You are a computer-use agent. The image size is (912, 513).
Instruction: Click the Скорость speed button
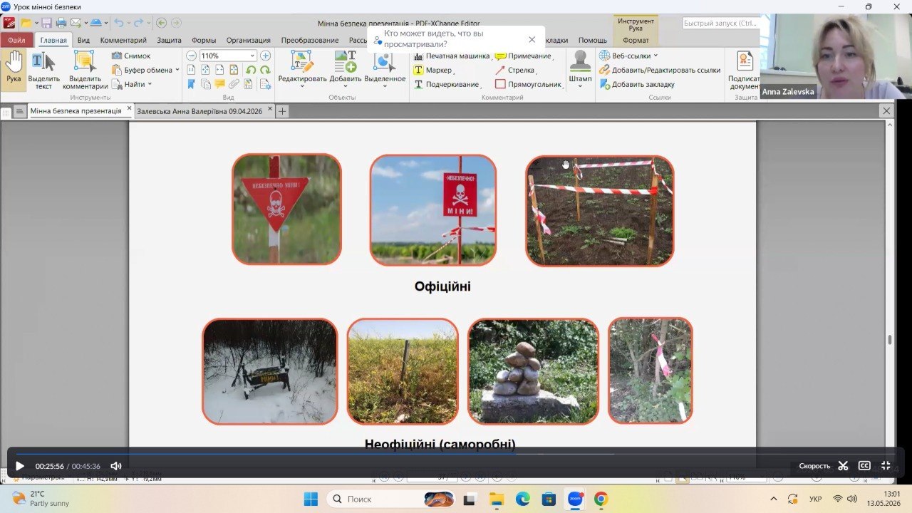814,466
